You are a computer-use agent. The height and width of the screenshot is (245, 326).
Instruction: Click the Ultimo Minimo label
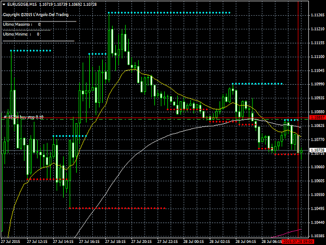[x=17, y=34]
